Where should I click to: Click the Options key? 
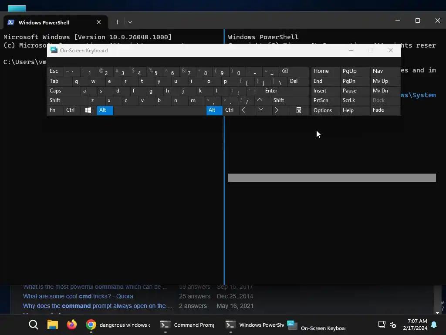pyautogui.click(x=325, y=110)
